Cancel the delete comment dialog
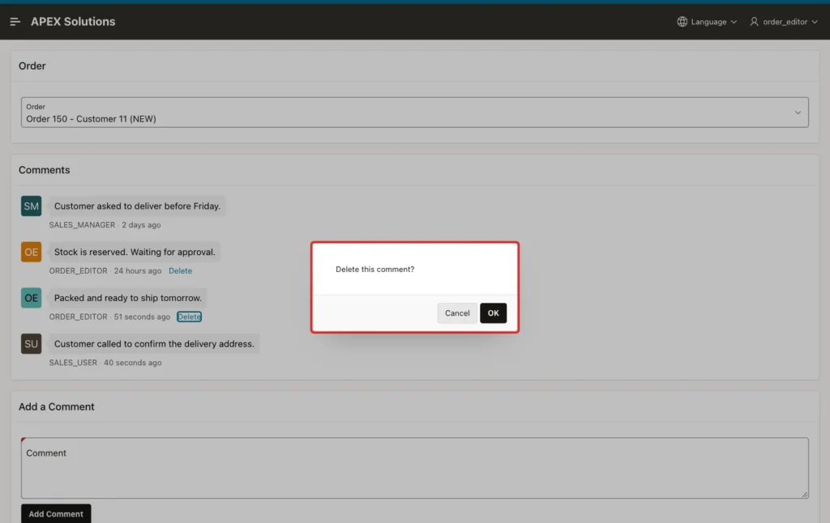 [457, 313]
